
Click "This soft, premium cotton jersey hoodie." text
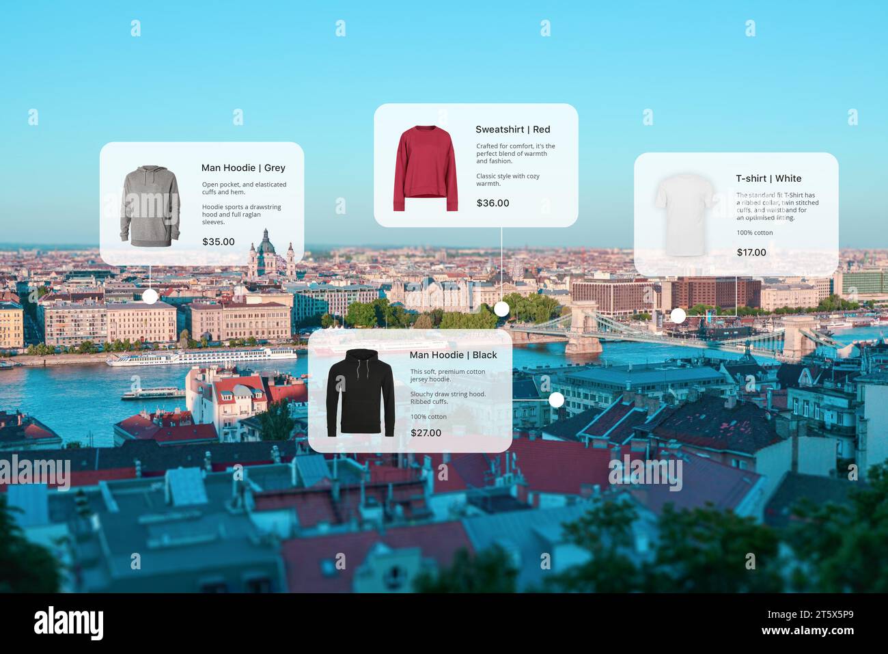[447, 375]
